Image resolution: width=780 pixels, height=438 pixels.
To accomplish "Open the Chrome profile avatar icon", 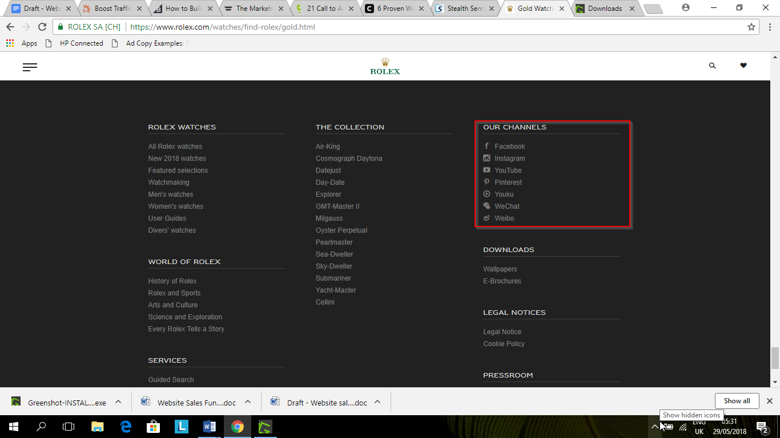I will pyautogui.click(x=686, y=8).
